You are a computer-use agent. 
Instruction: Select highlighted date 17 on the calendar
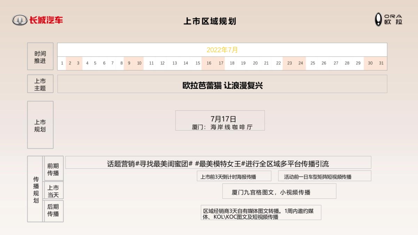pos(220,63)
